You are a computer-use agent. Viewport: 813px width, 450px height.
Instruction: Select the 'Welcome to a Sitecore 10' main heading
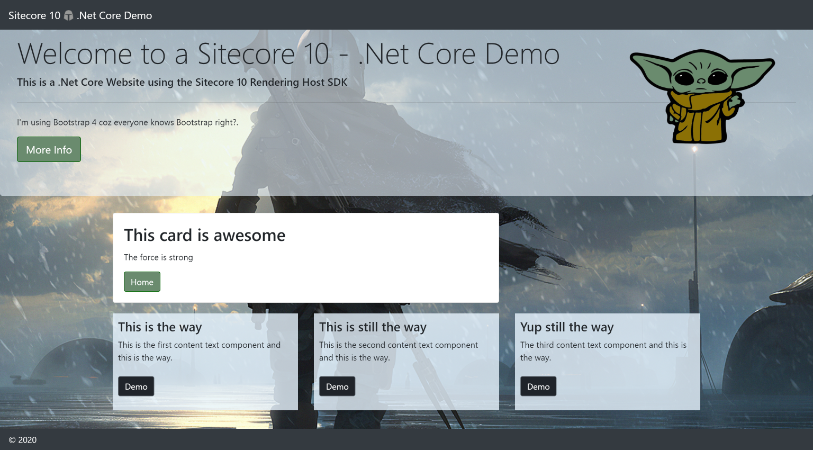[x=288, y=54]
